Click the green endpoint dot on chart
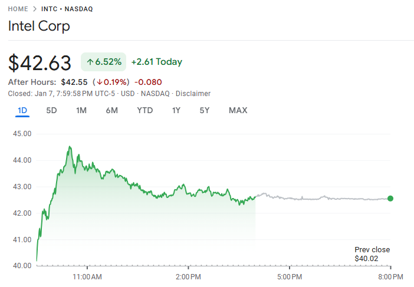This screenshot has height=287, width=414. point(390,199)
